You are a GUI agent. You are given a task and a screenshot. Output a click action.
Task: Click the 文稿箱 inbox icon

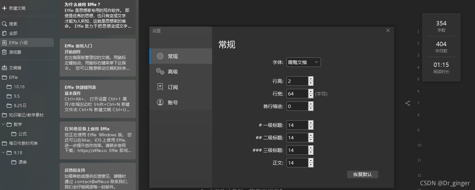pyautogui.click(x=4, y=68)
